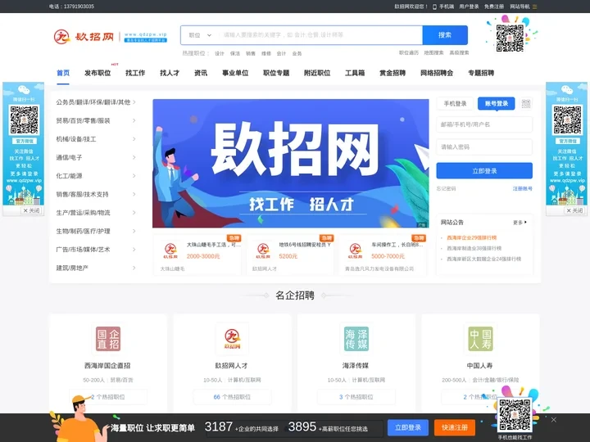Click orange 快速注册 button in bottom banner
This screenshot has height=442, width=590.
coord(455,428)
